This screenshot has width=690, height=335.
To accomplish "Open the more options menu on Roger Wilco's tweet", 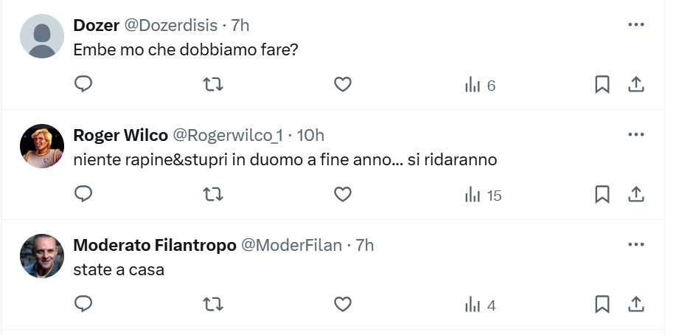I will pos(636,135).
